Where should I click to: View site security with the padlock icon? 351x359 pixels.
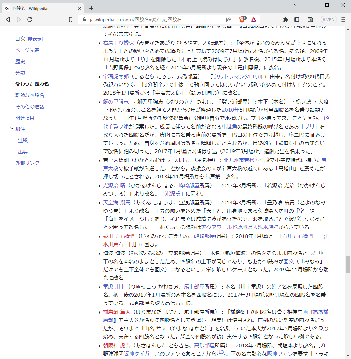84,19
